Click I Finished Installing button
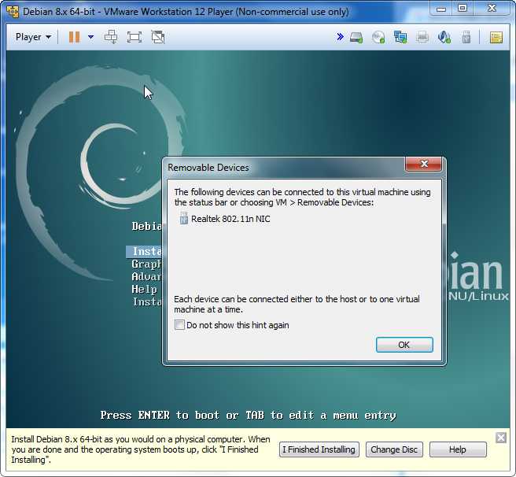Image resolution: width=516 pixels, height=477 pixels. point(319,449)
